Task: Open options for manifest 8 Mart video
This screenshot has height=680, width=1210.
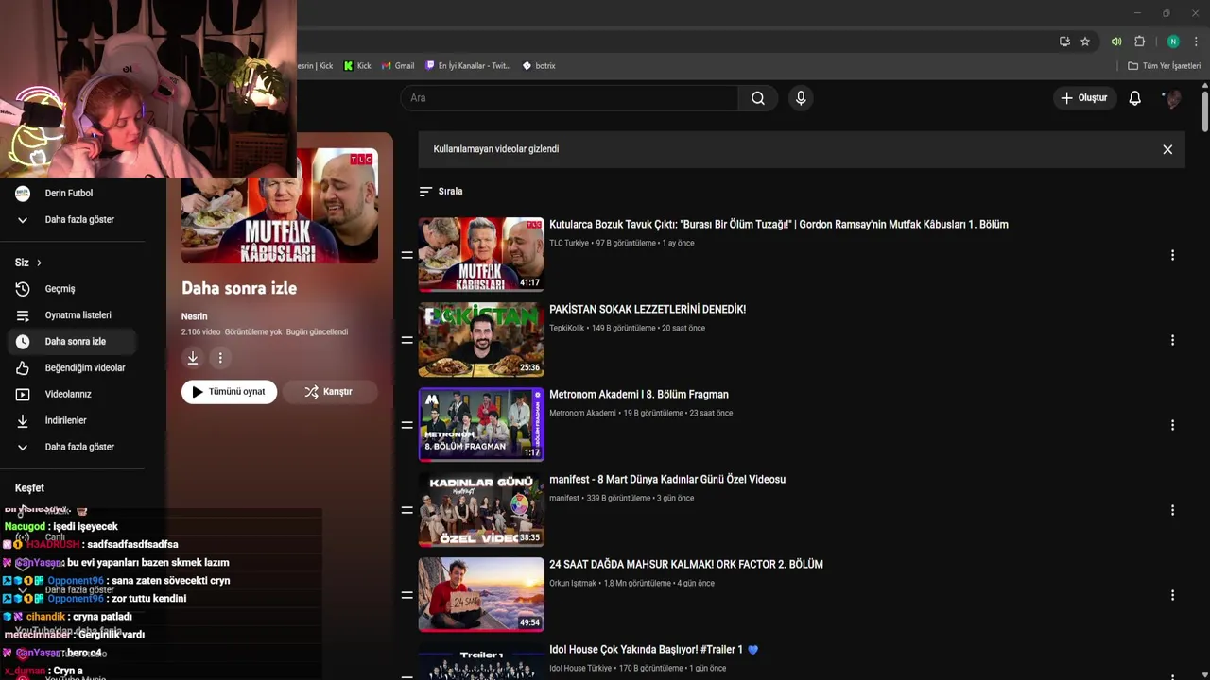Action: [1172, 510]
